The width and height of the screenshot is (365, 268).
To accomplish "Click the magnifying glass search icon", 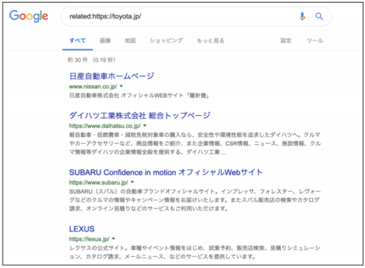I will pyautogui.click(x=319, y=16).
